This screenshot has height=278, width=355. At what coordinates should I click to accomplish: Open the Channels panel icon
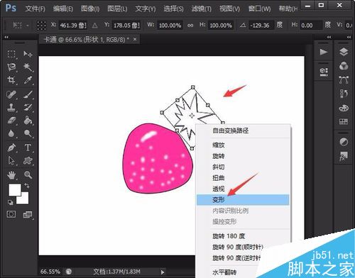(x=344, y=66)
